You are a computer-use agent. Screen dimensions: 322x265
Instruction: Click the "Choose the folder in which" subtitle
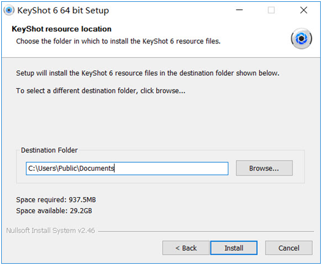pos(118,41)
